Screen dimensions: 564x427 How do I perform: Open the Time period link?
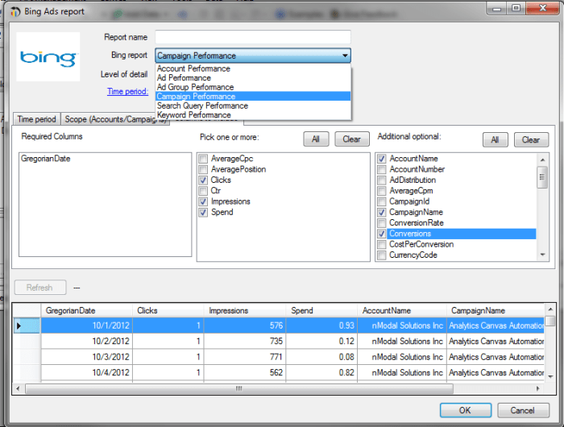pyautogui.click(x=127, y=91)
